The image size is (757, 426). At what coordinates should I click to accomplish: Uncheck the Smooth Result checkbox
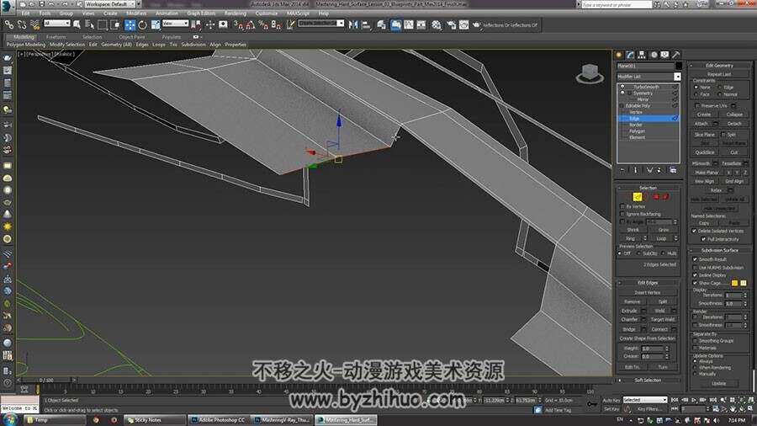696,259
